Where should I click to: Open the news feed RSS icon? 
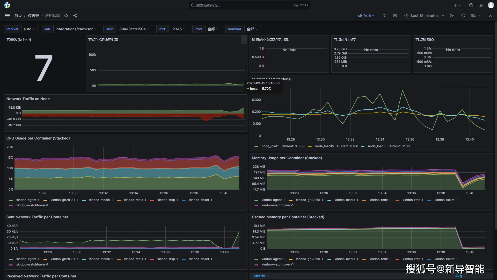[x=481, y=5]
